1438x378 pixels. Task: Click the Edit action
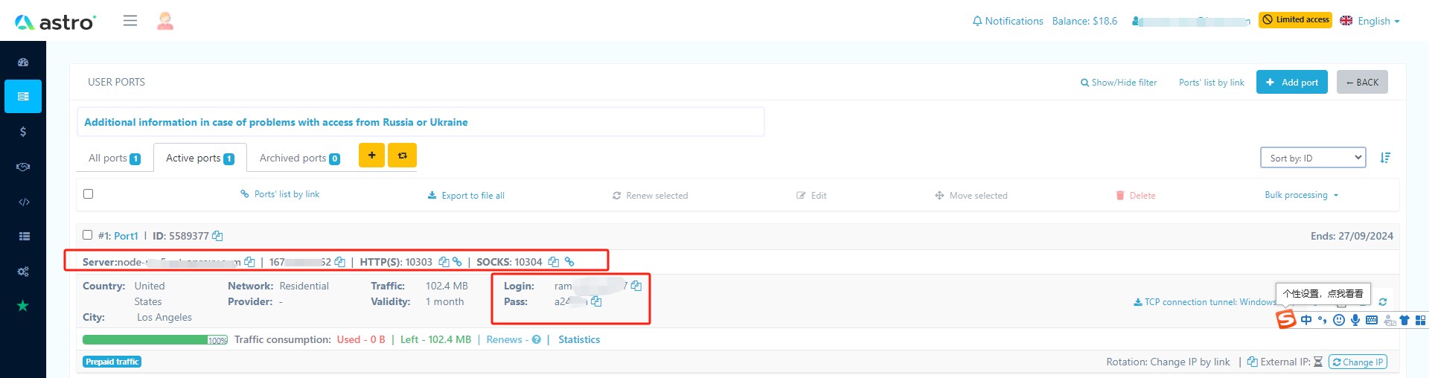(811, 196)
